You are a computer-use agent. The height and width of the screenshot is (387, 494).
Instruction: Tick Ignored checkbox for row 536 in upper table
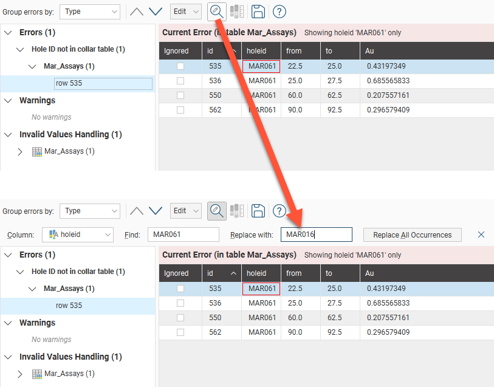180,81
